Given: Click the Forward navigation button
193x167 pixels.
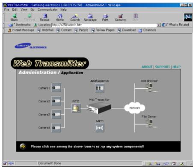Looking at the screenshot, I should [x=30, y=17].
